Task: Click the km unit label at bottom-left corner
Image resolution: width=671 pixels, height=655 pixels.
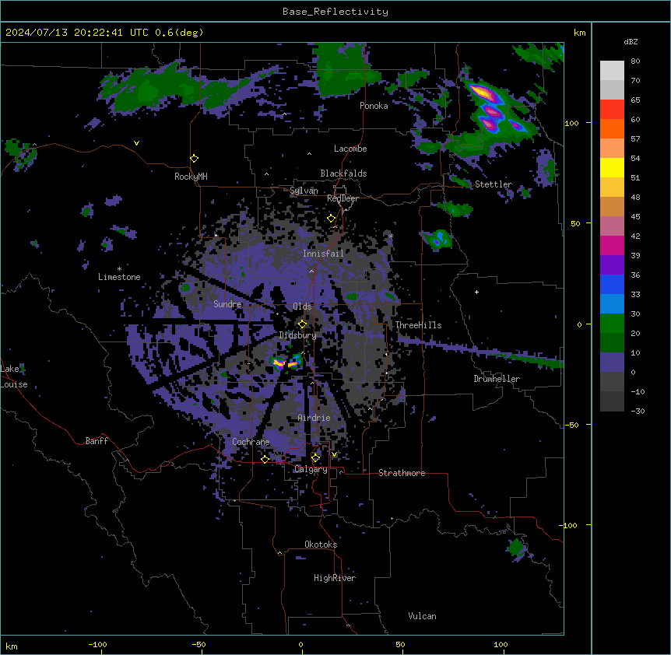Action: tap(12, 646)
